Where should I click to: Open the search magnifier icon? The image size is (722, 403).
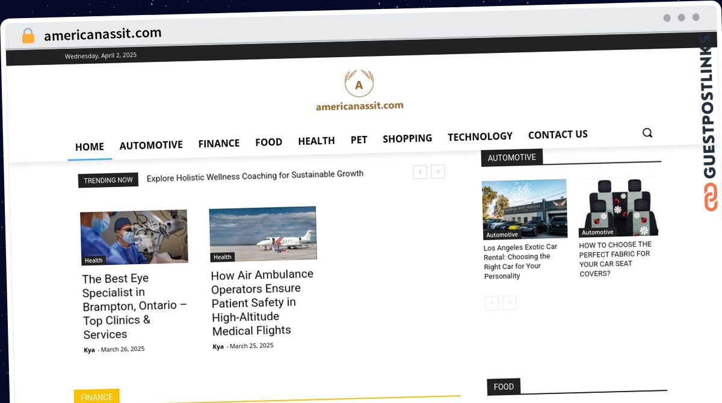[647, 133]
